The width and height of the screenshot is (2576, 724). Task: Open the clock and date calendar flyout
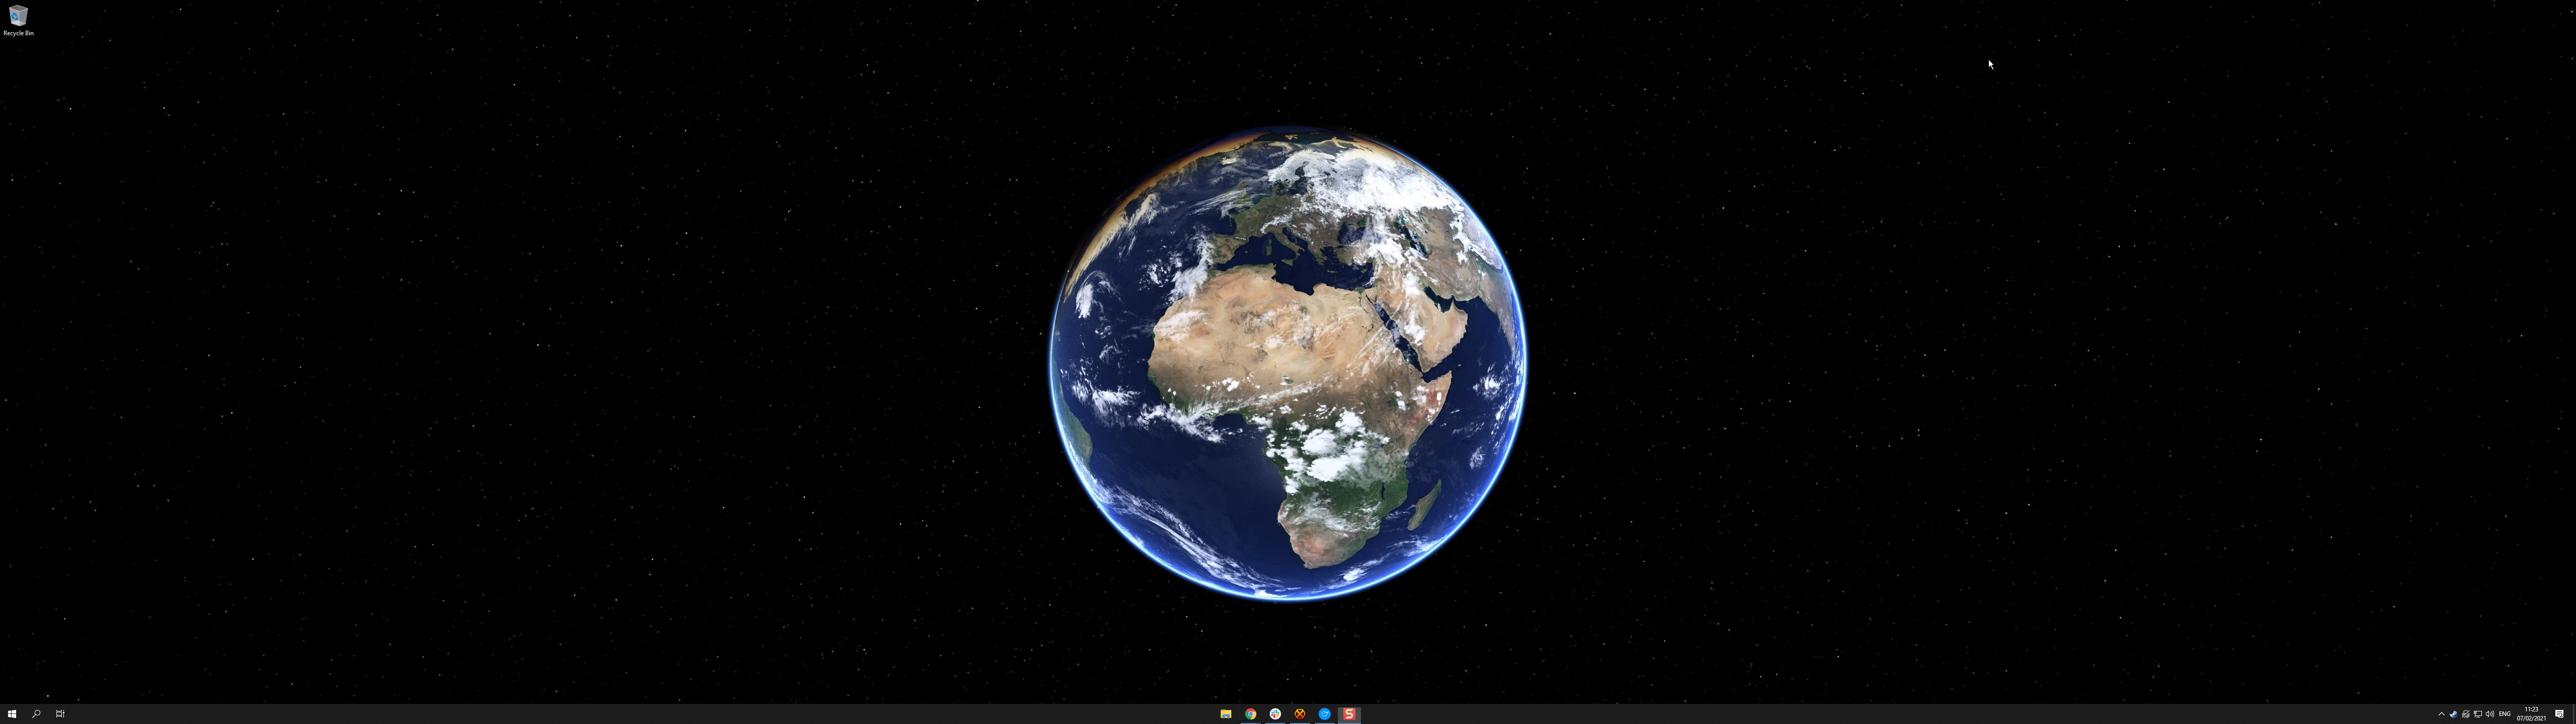[2531, 714]
